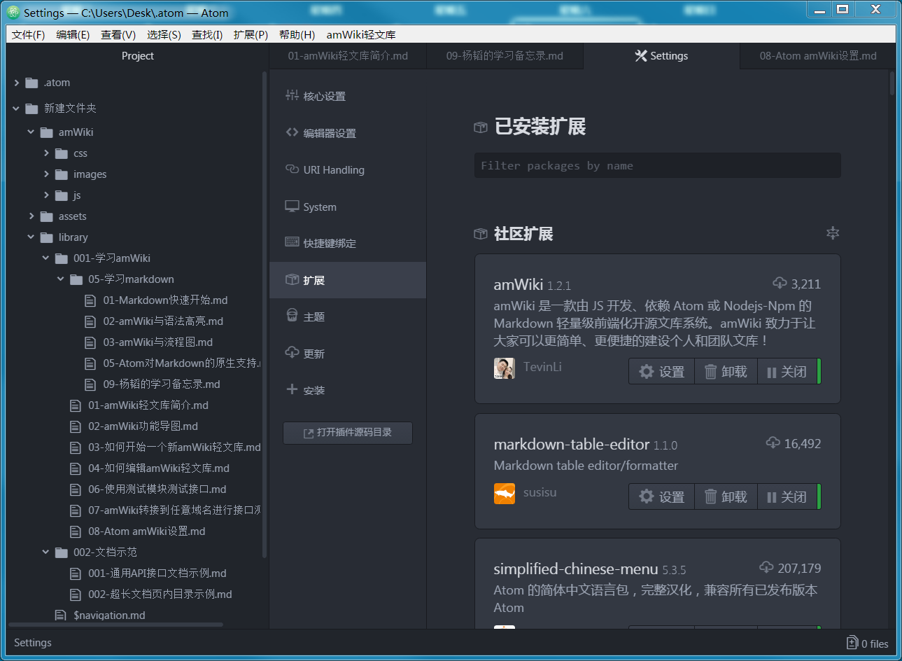The width and height of the screenshot is (902, 661).
Task: Click the package icon beside 社区扩展
Action: pos(481,234)
